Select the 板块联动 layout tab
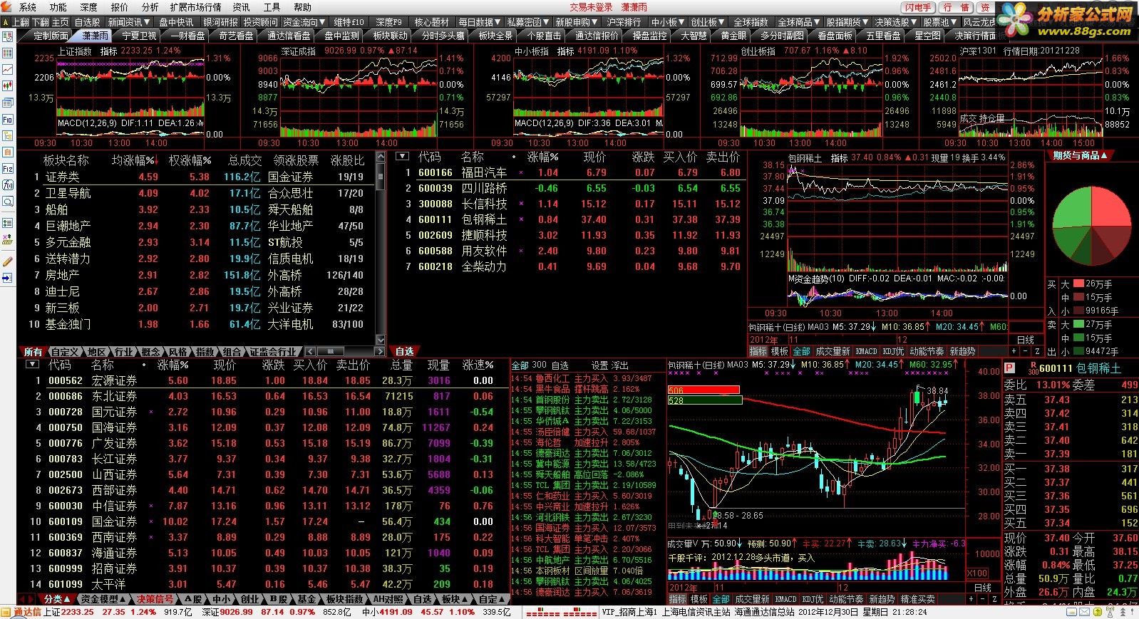 point(390,35)
